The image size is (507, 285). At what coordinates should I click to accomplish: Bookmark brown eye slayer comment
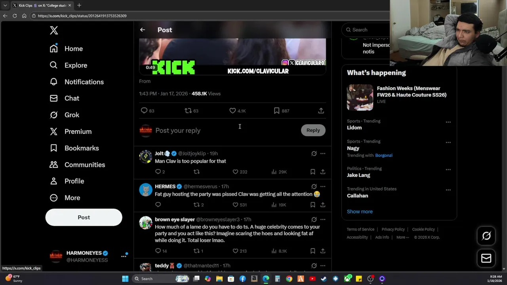[313, 251]
